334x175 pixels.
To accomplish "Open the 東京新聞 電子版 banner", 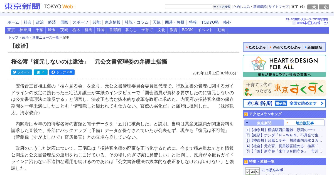I will (x=284, y=103).
